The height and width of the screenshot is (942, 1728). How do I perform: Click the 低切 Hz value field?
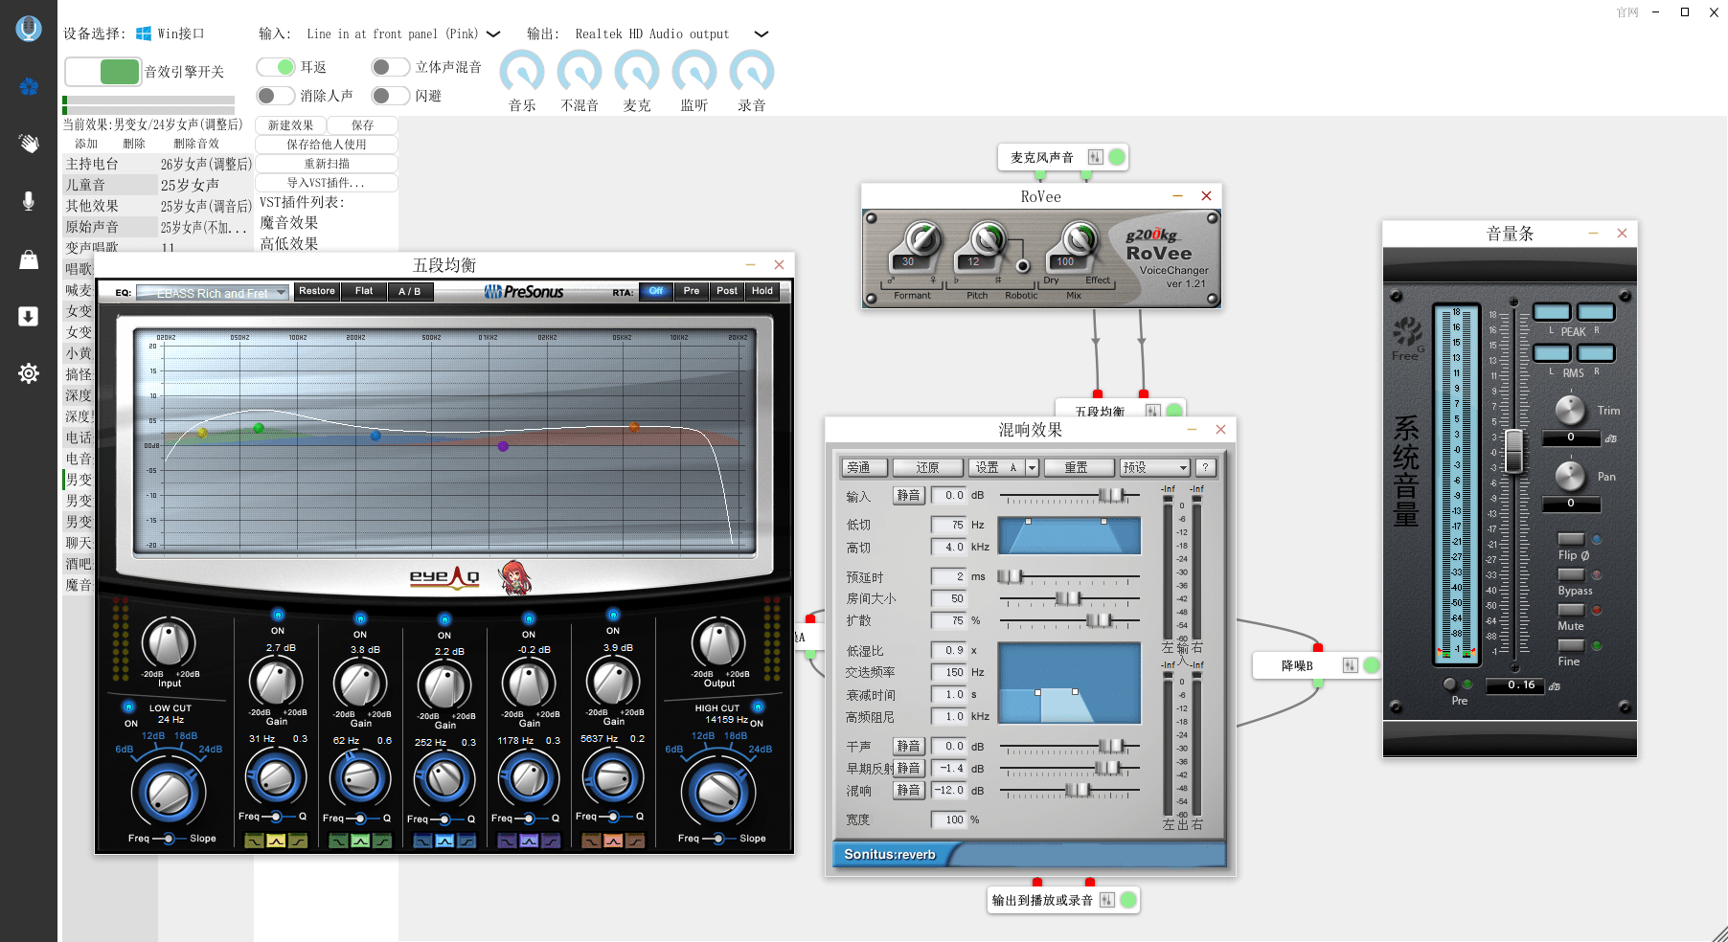(x=948, y=525)
